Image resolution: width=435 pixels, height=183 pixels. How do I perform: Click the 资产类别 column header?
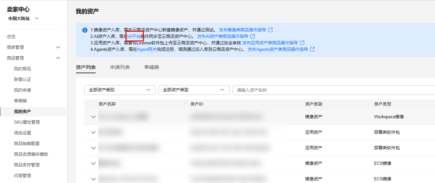[x=314, y=104]
